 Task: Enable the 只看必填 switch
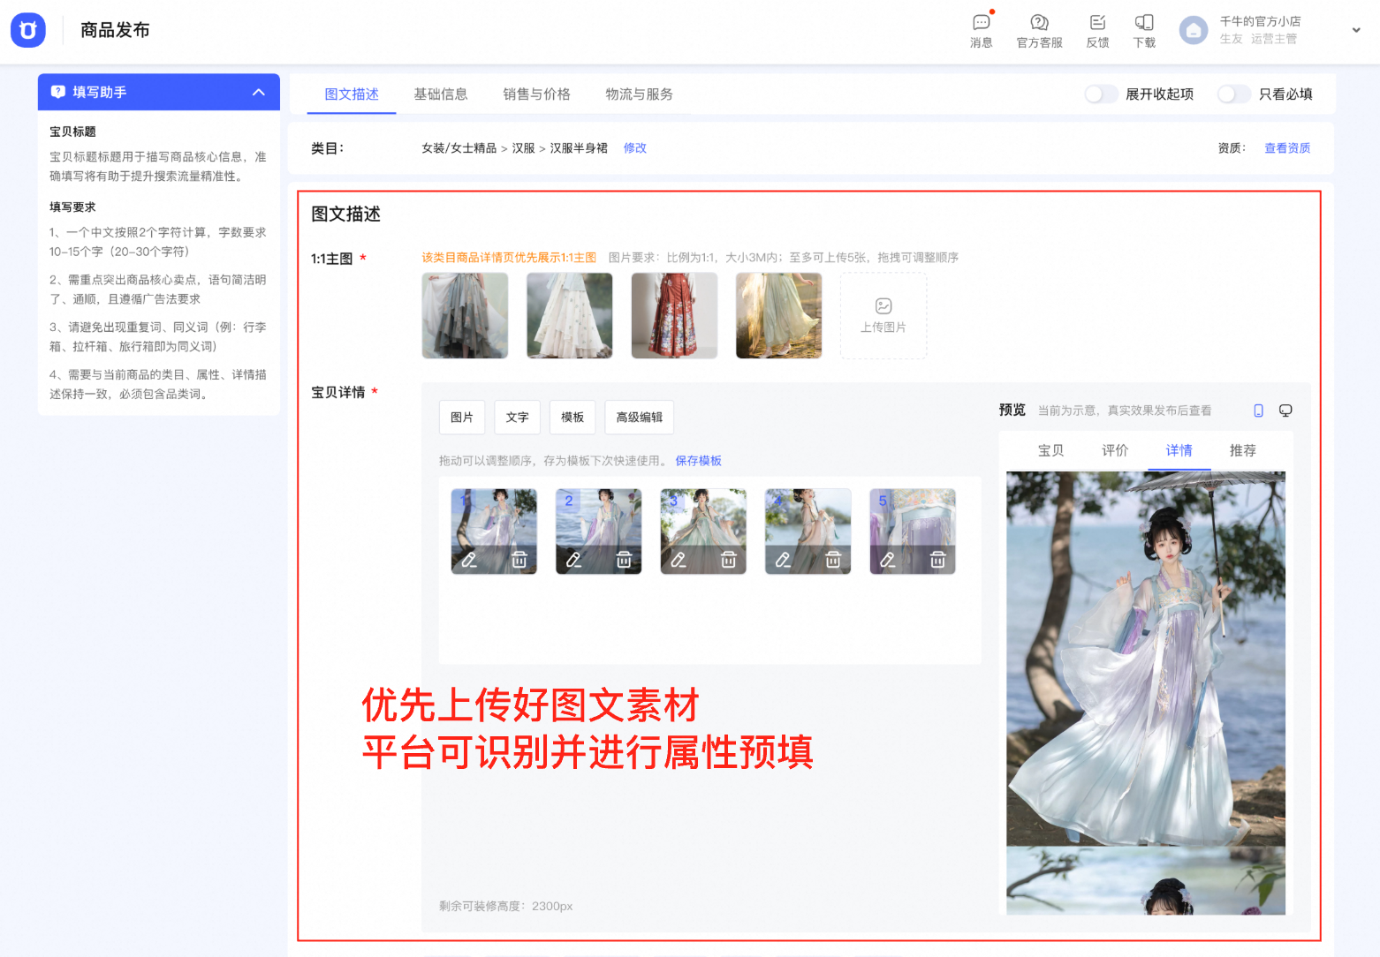(1233, 94)
